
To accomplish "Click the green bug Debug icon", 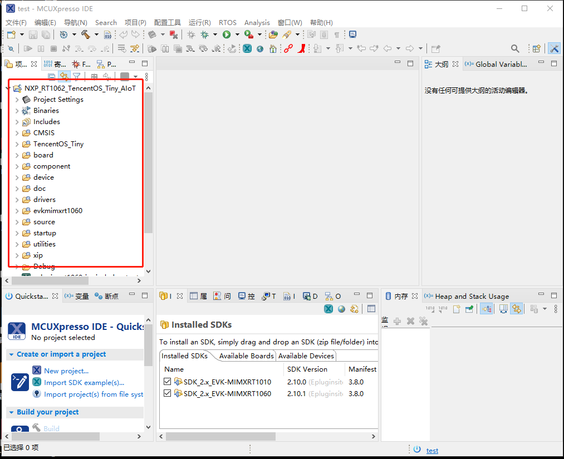I will click(205, 34).
